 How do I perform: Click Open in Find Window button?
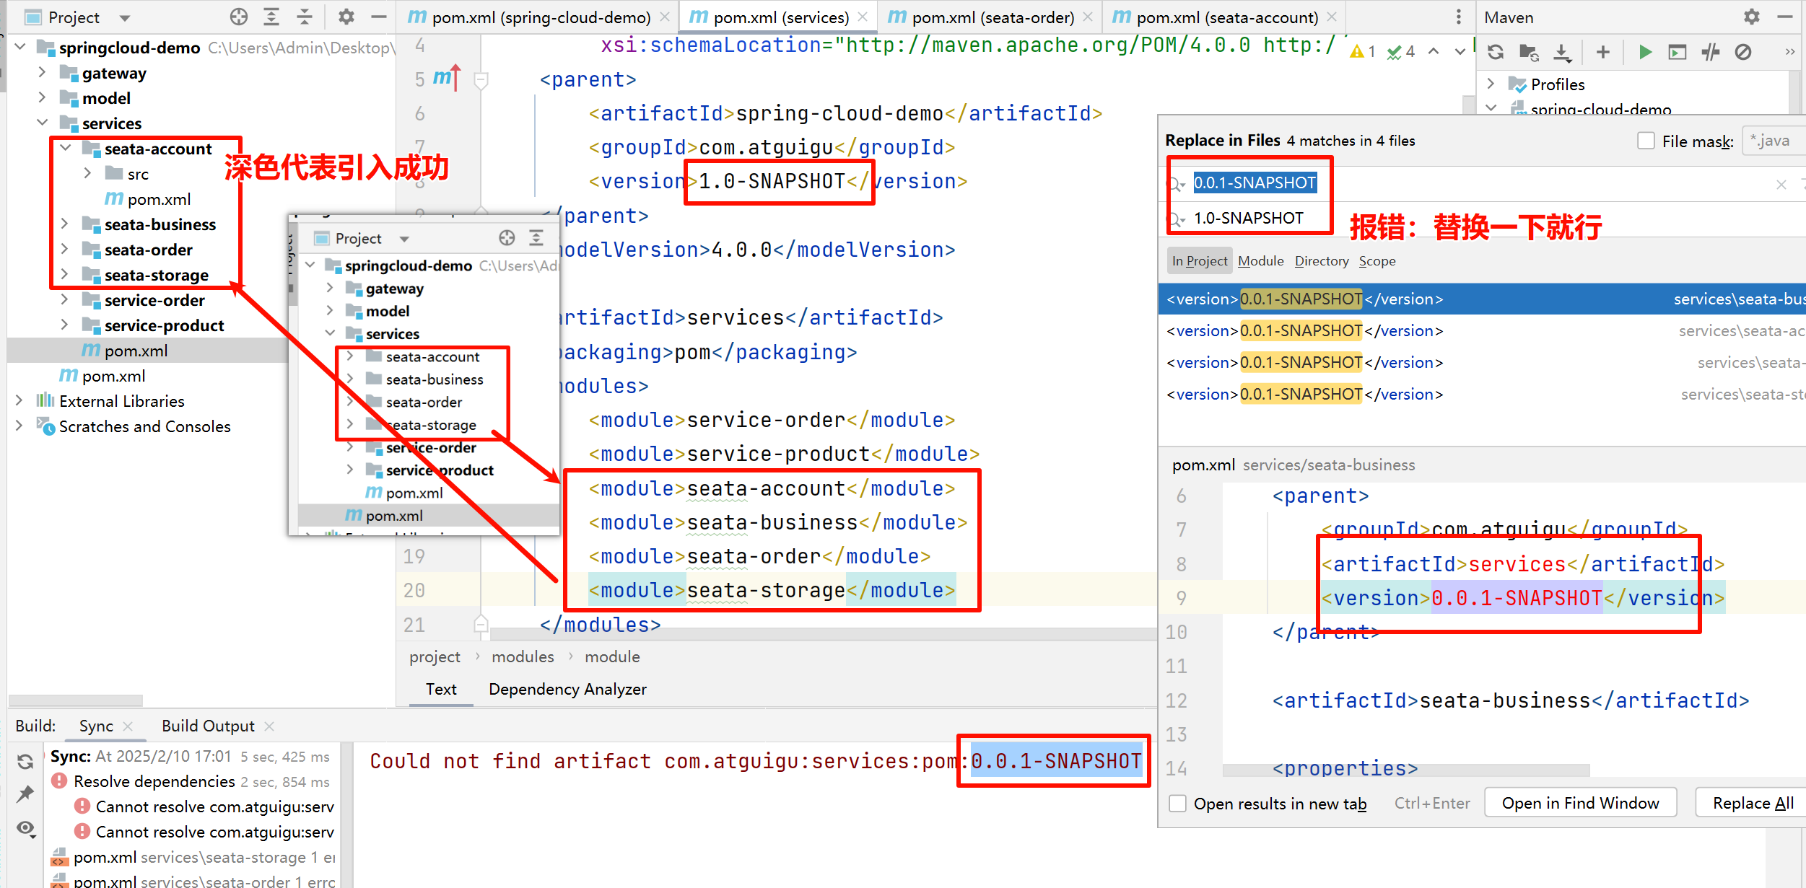(1580, 804)
